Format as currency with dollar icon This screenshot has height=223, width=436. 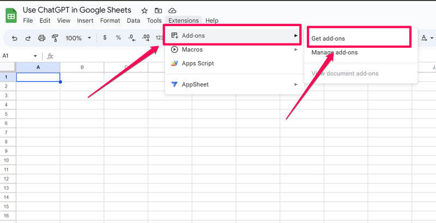105,38
